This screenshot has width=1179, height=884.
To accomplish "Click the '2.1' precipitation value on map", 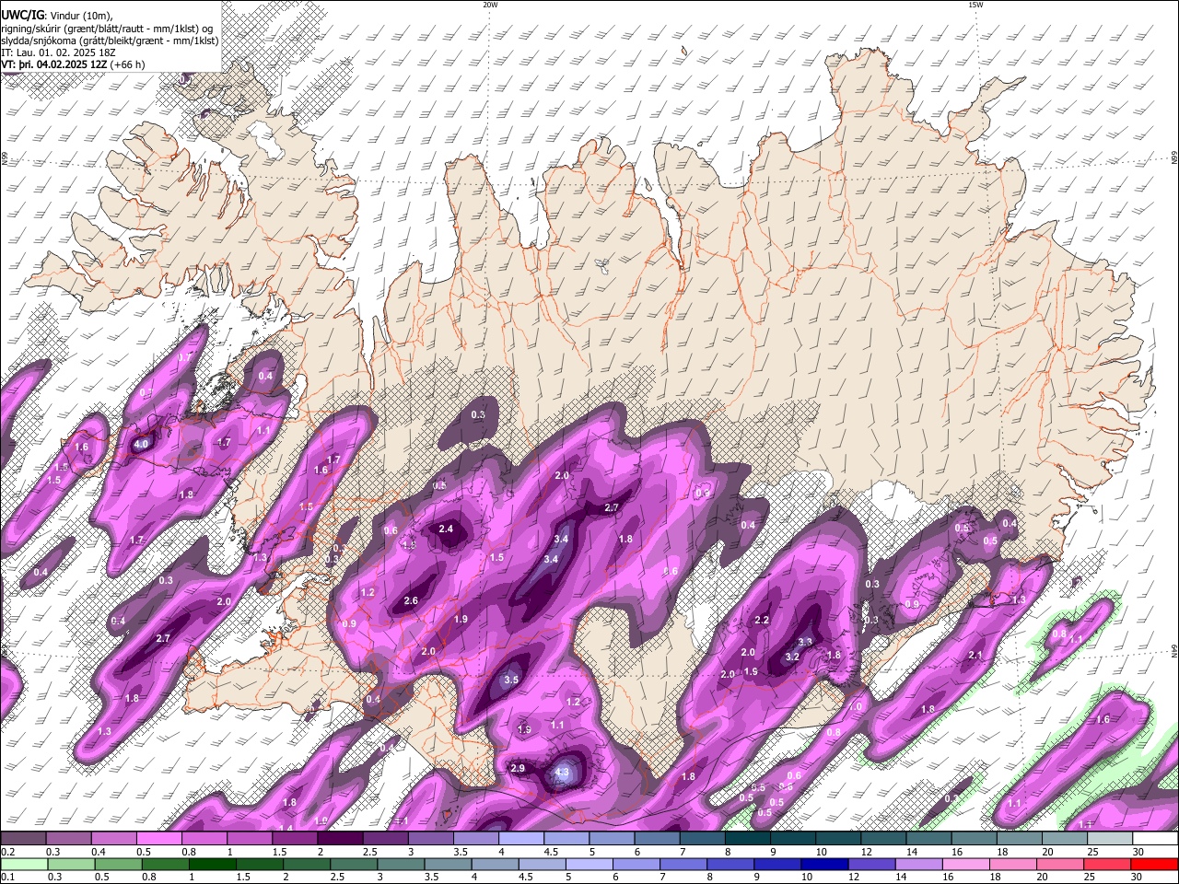I will coord(975,656).
